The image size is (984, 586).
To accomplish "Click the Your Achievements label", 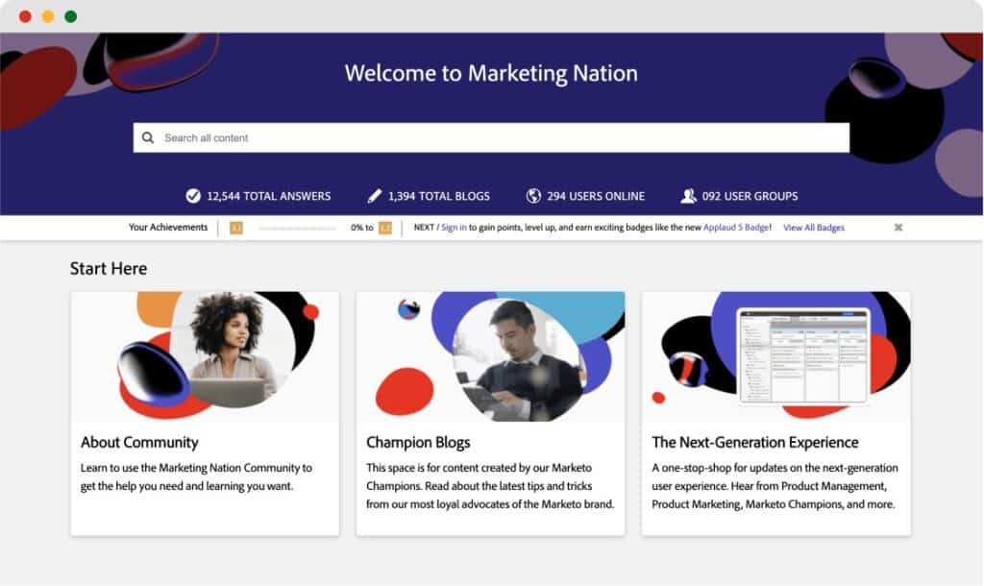I will click(x=168, y=227).
